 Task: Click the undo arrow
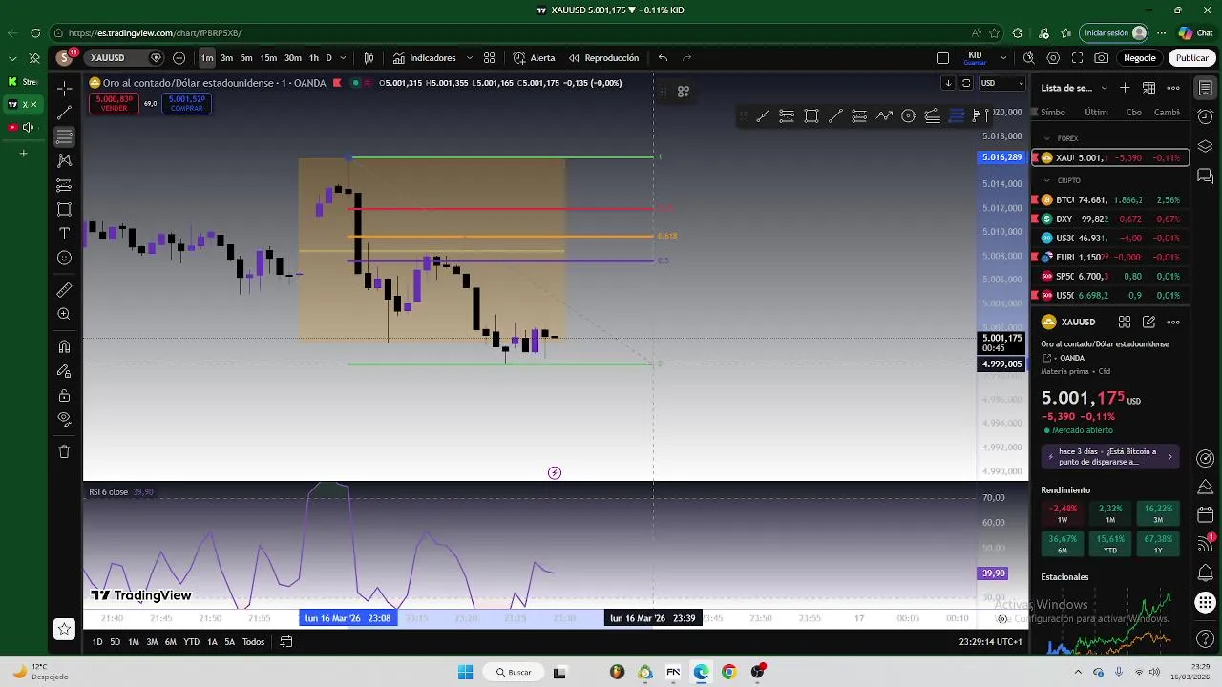point(663,58)
